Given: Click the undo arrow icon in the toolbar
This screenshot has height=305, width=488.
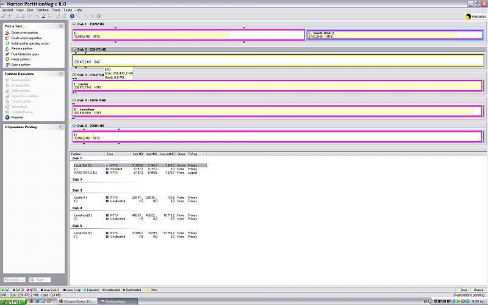Looking at the screenshot, I should 86,16.
